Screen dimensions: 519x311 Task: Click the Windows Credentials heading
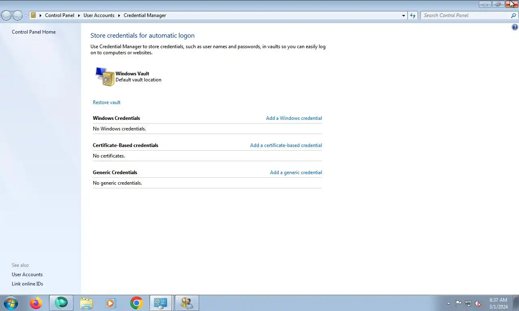tap(116, 118)
